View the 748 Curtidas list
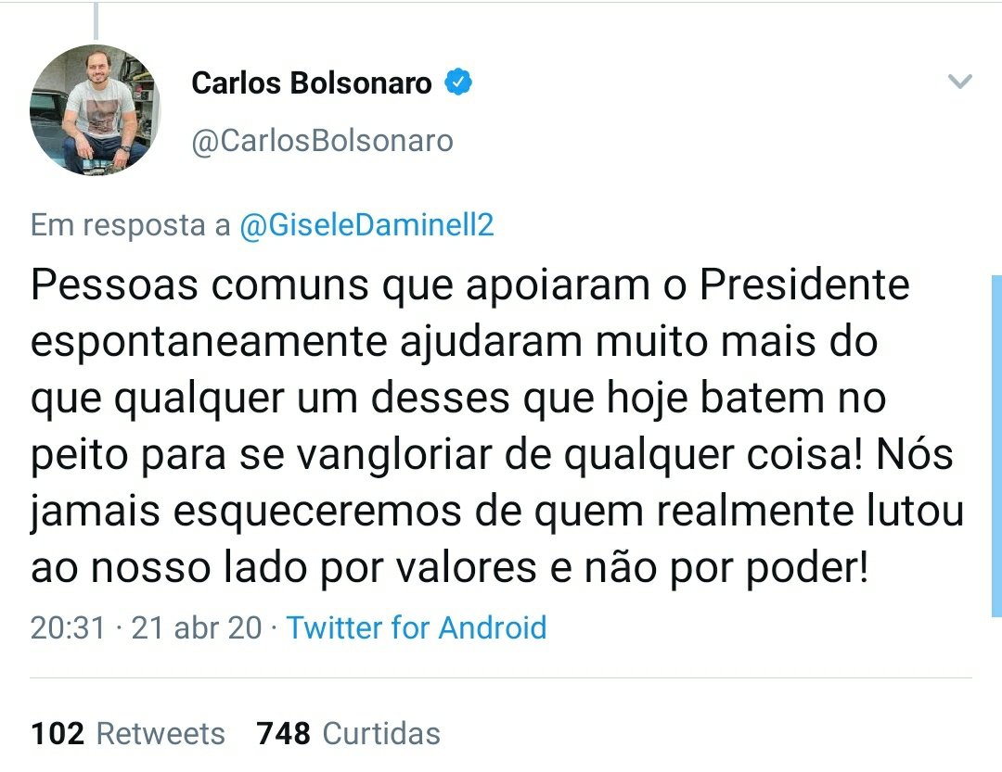The width and height of the screenshot is (1002, 772). (x=348, y=733)
